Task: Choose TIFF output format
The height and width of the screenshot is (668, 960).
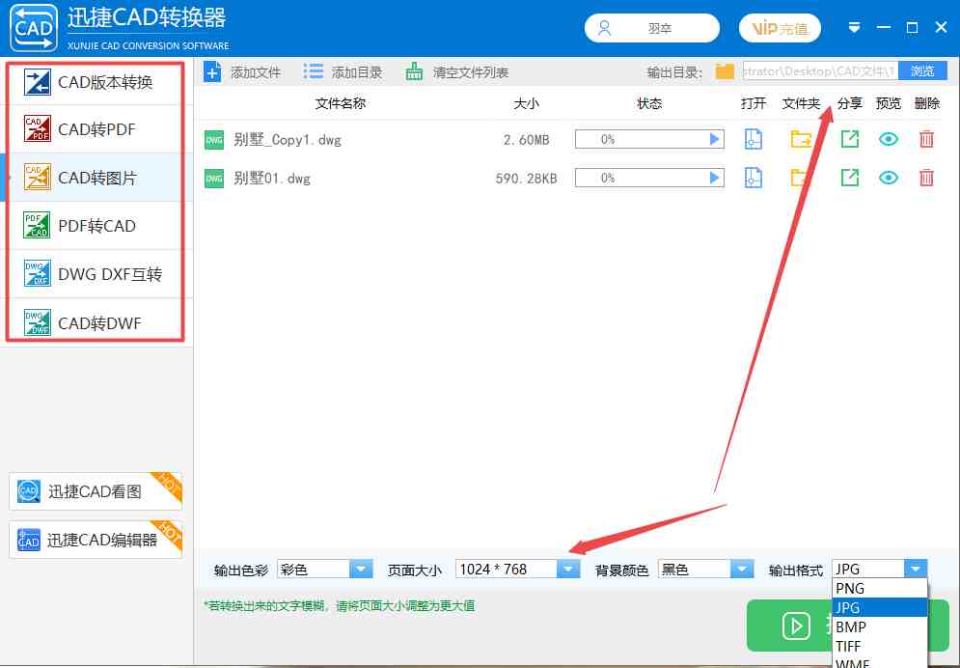Action: tap(880, 646)
